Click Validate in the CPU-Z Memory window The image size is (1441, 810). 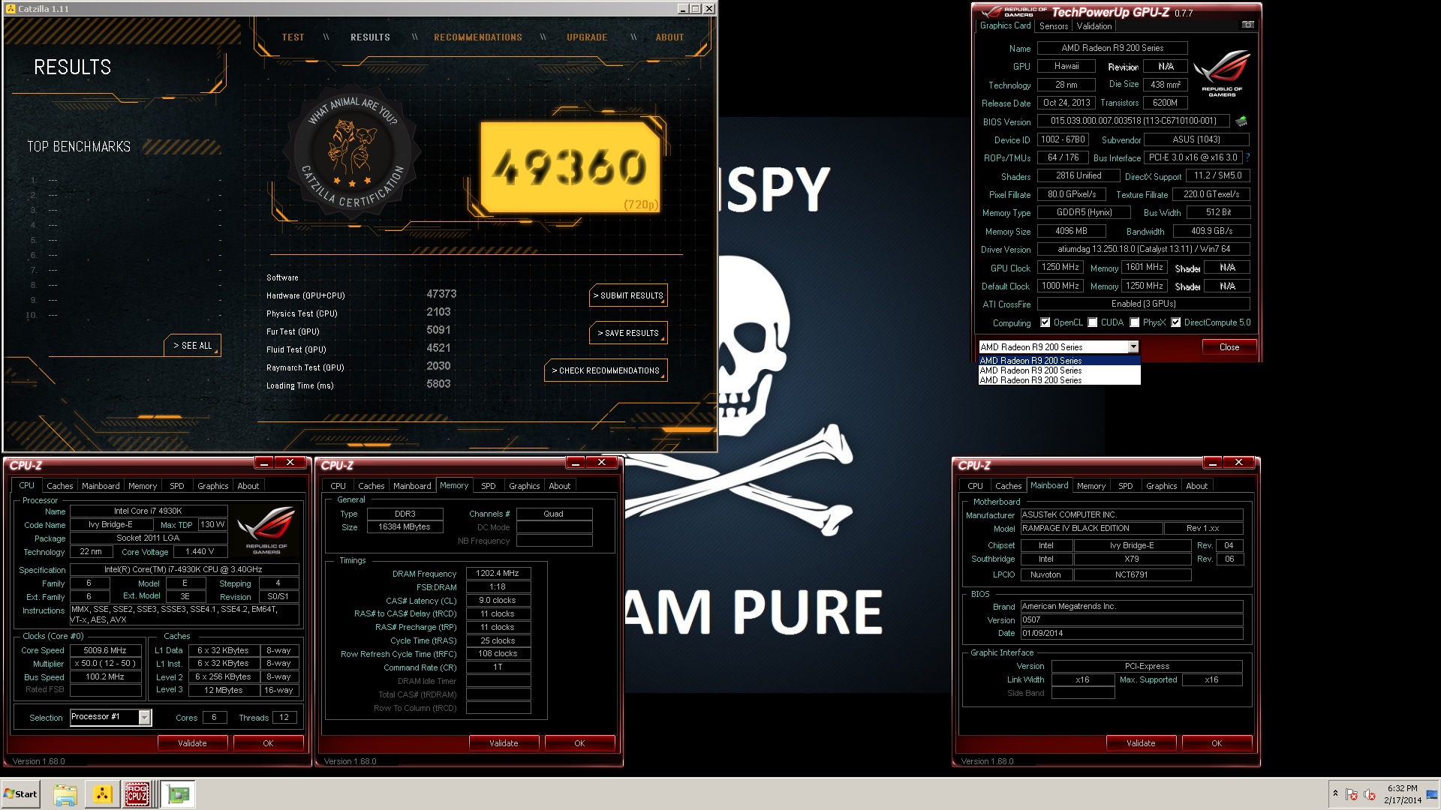point(504,743)
